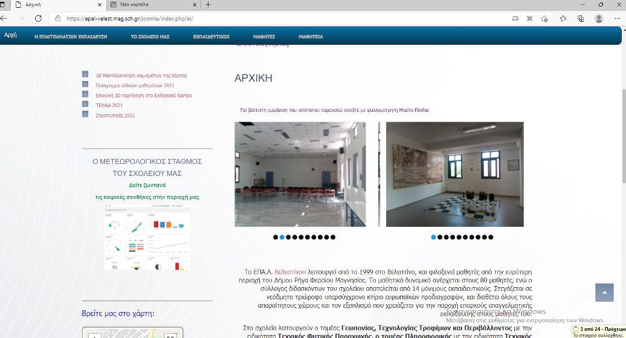Select last dot of chess slideshow

pyautogui.click(x=491, y=237)
